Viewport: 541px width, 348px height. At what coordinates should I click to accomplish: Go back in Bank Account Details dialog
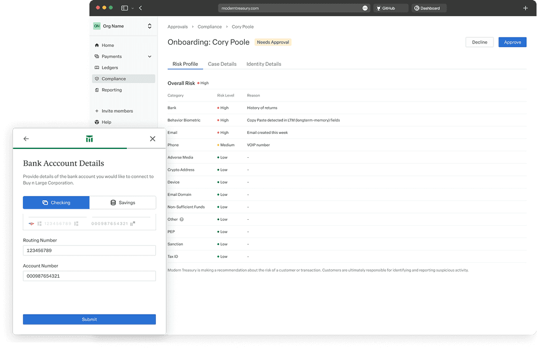click(26, 139)
